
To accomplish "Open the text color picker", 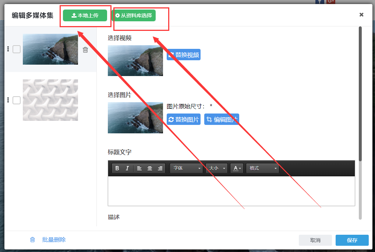I will pyautogui.click(x=237, y=168).
